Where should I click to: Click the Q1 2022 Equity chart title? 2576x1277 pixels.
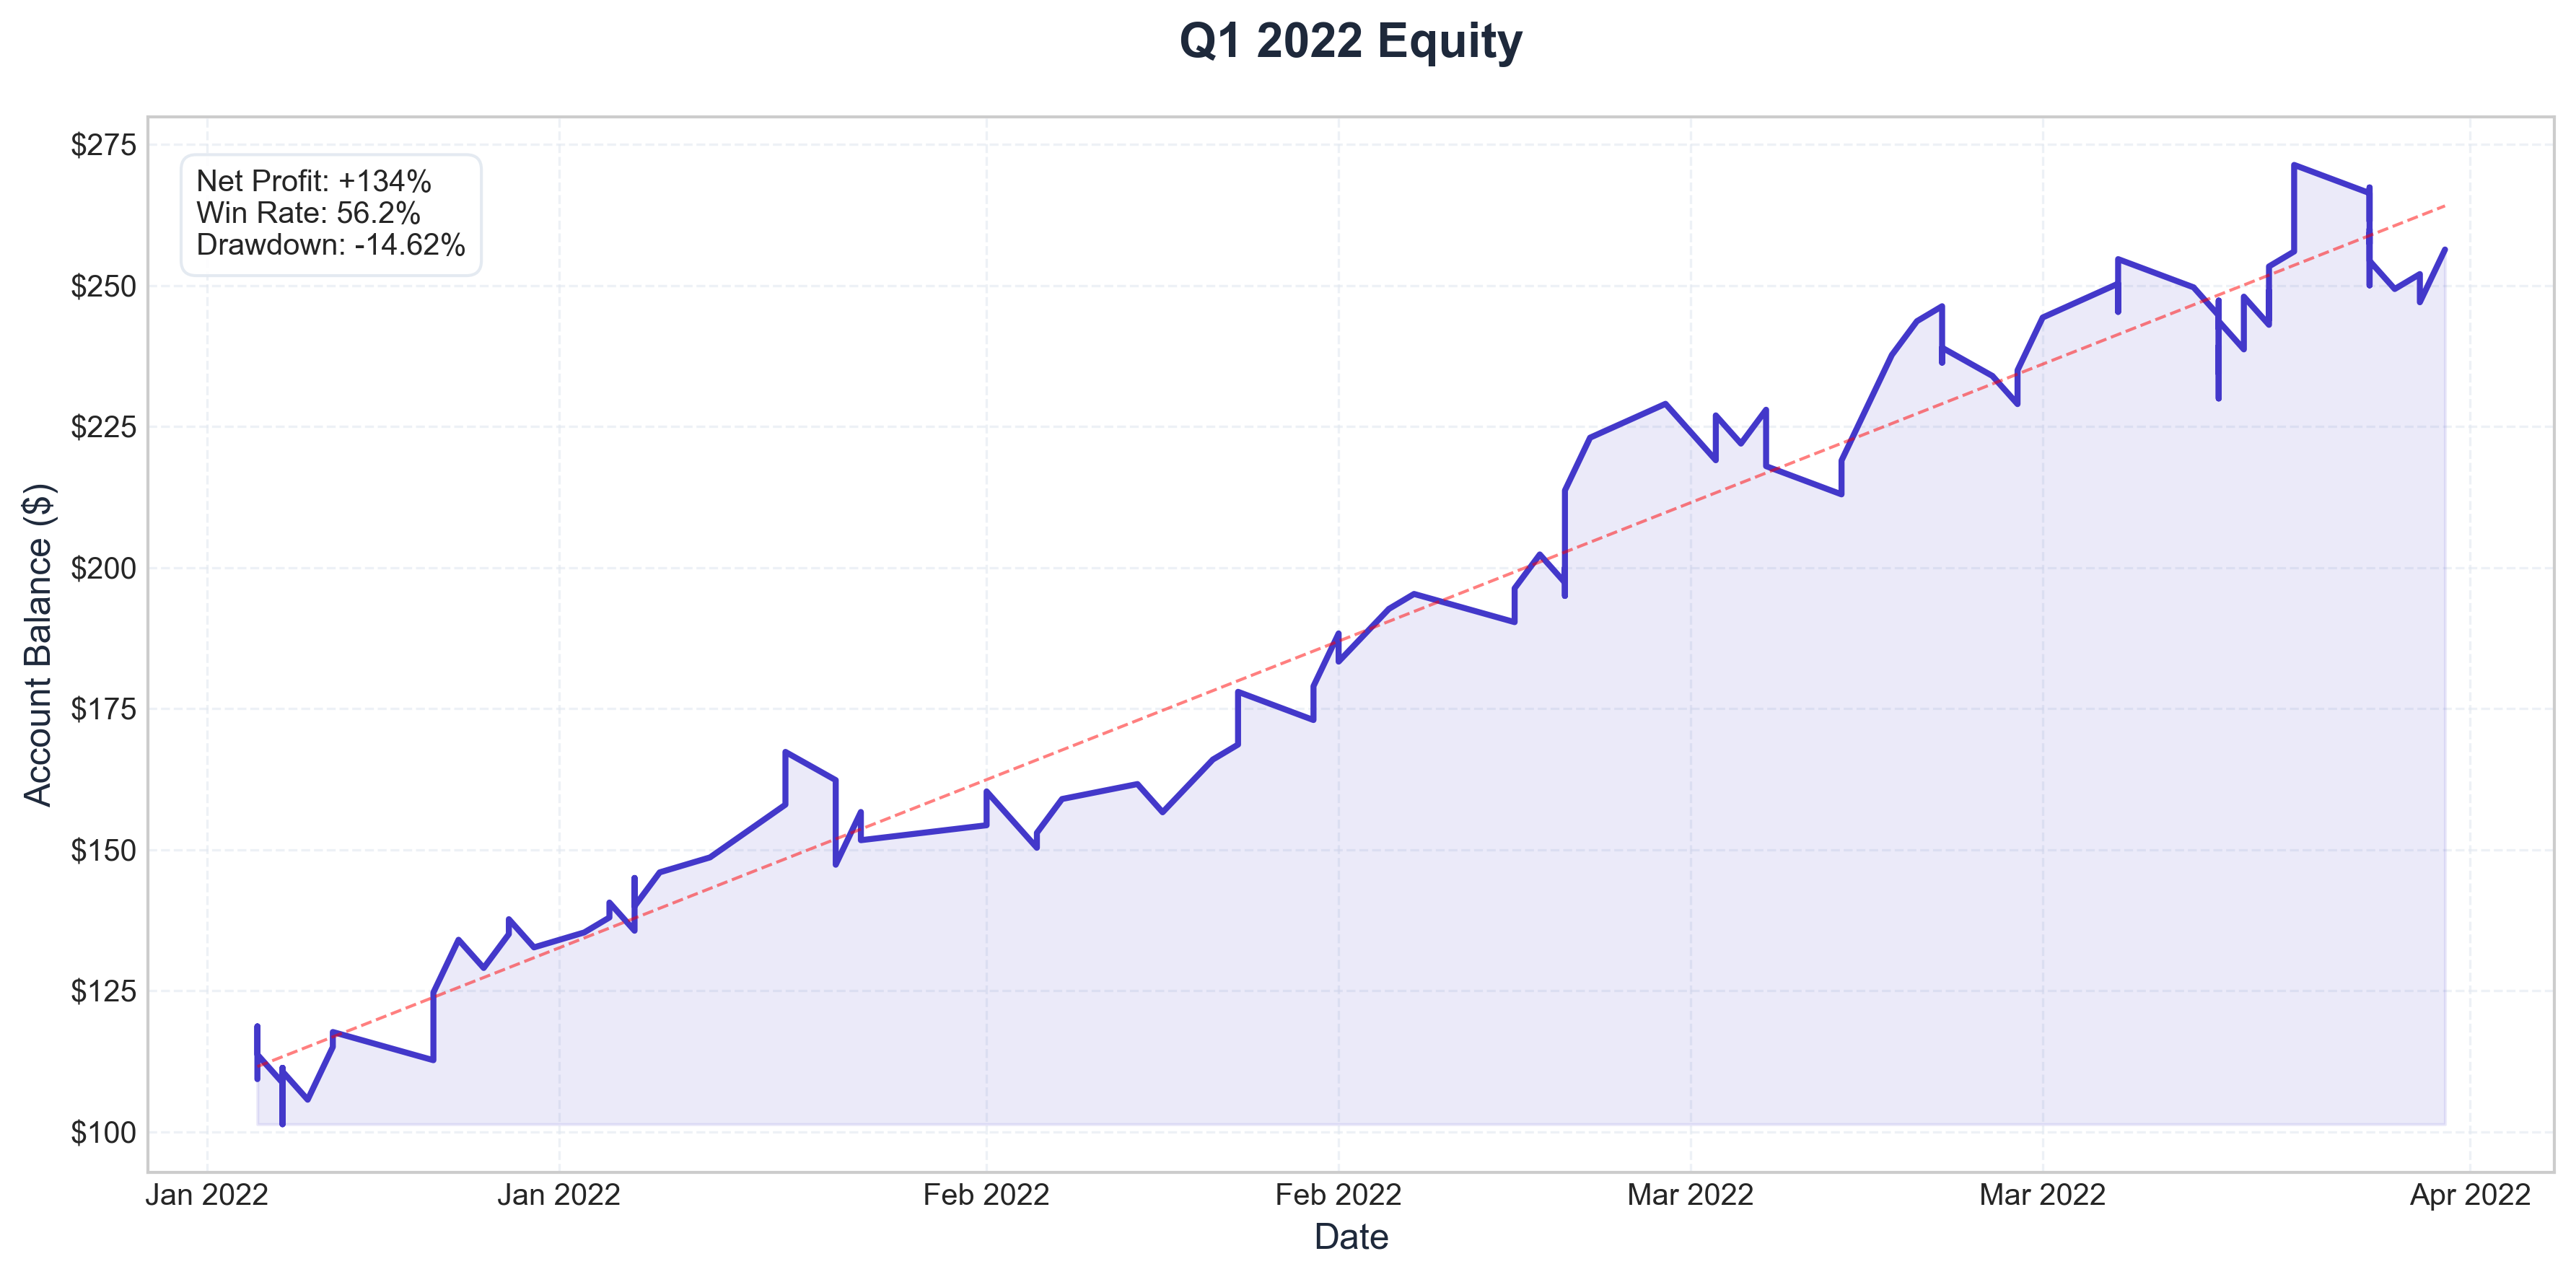pyautogui.click(x=1350, y=42)
